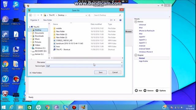Select the Universal preset
This screenshot has height=110, width=196.
pyautogui.click(x=142, y=25)
